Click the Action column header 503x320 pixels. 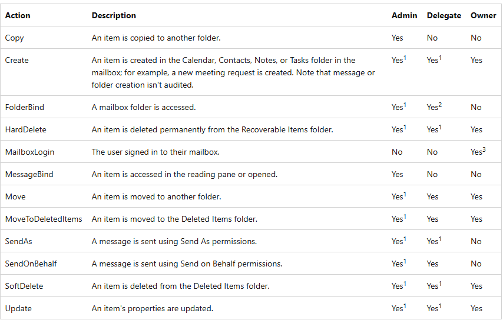point(17,15)
